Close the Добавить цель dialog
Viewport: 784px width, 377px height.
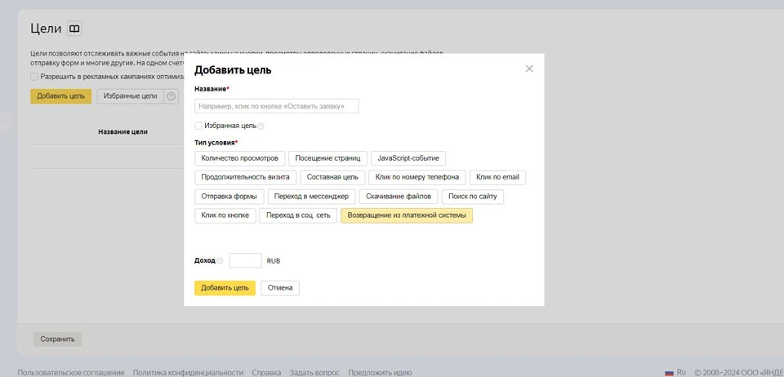click(529, 69)
